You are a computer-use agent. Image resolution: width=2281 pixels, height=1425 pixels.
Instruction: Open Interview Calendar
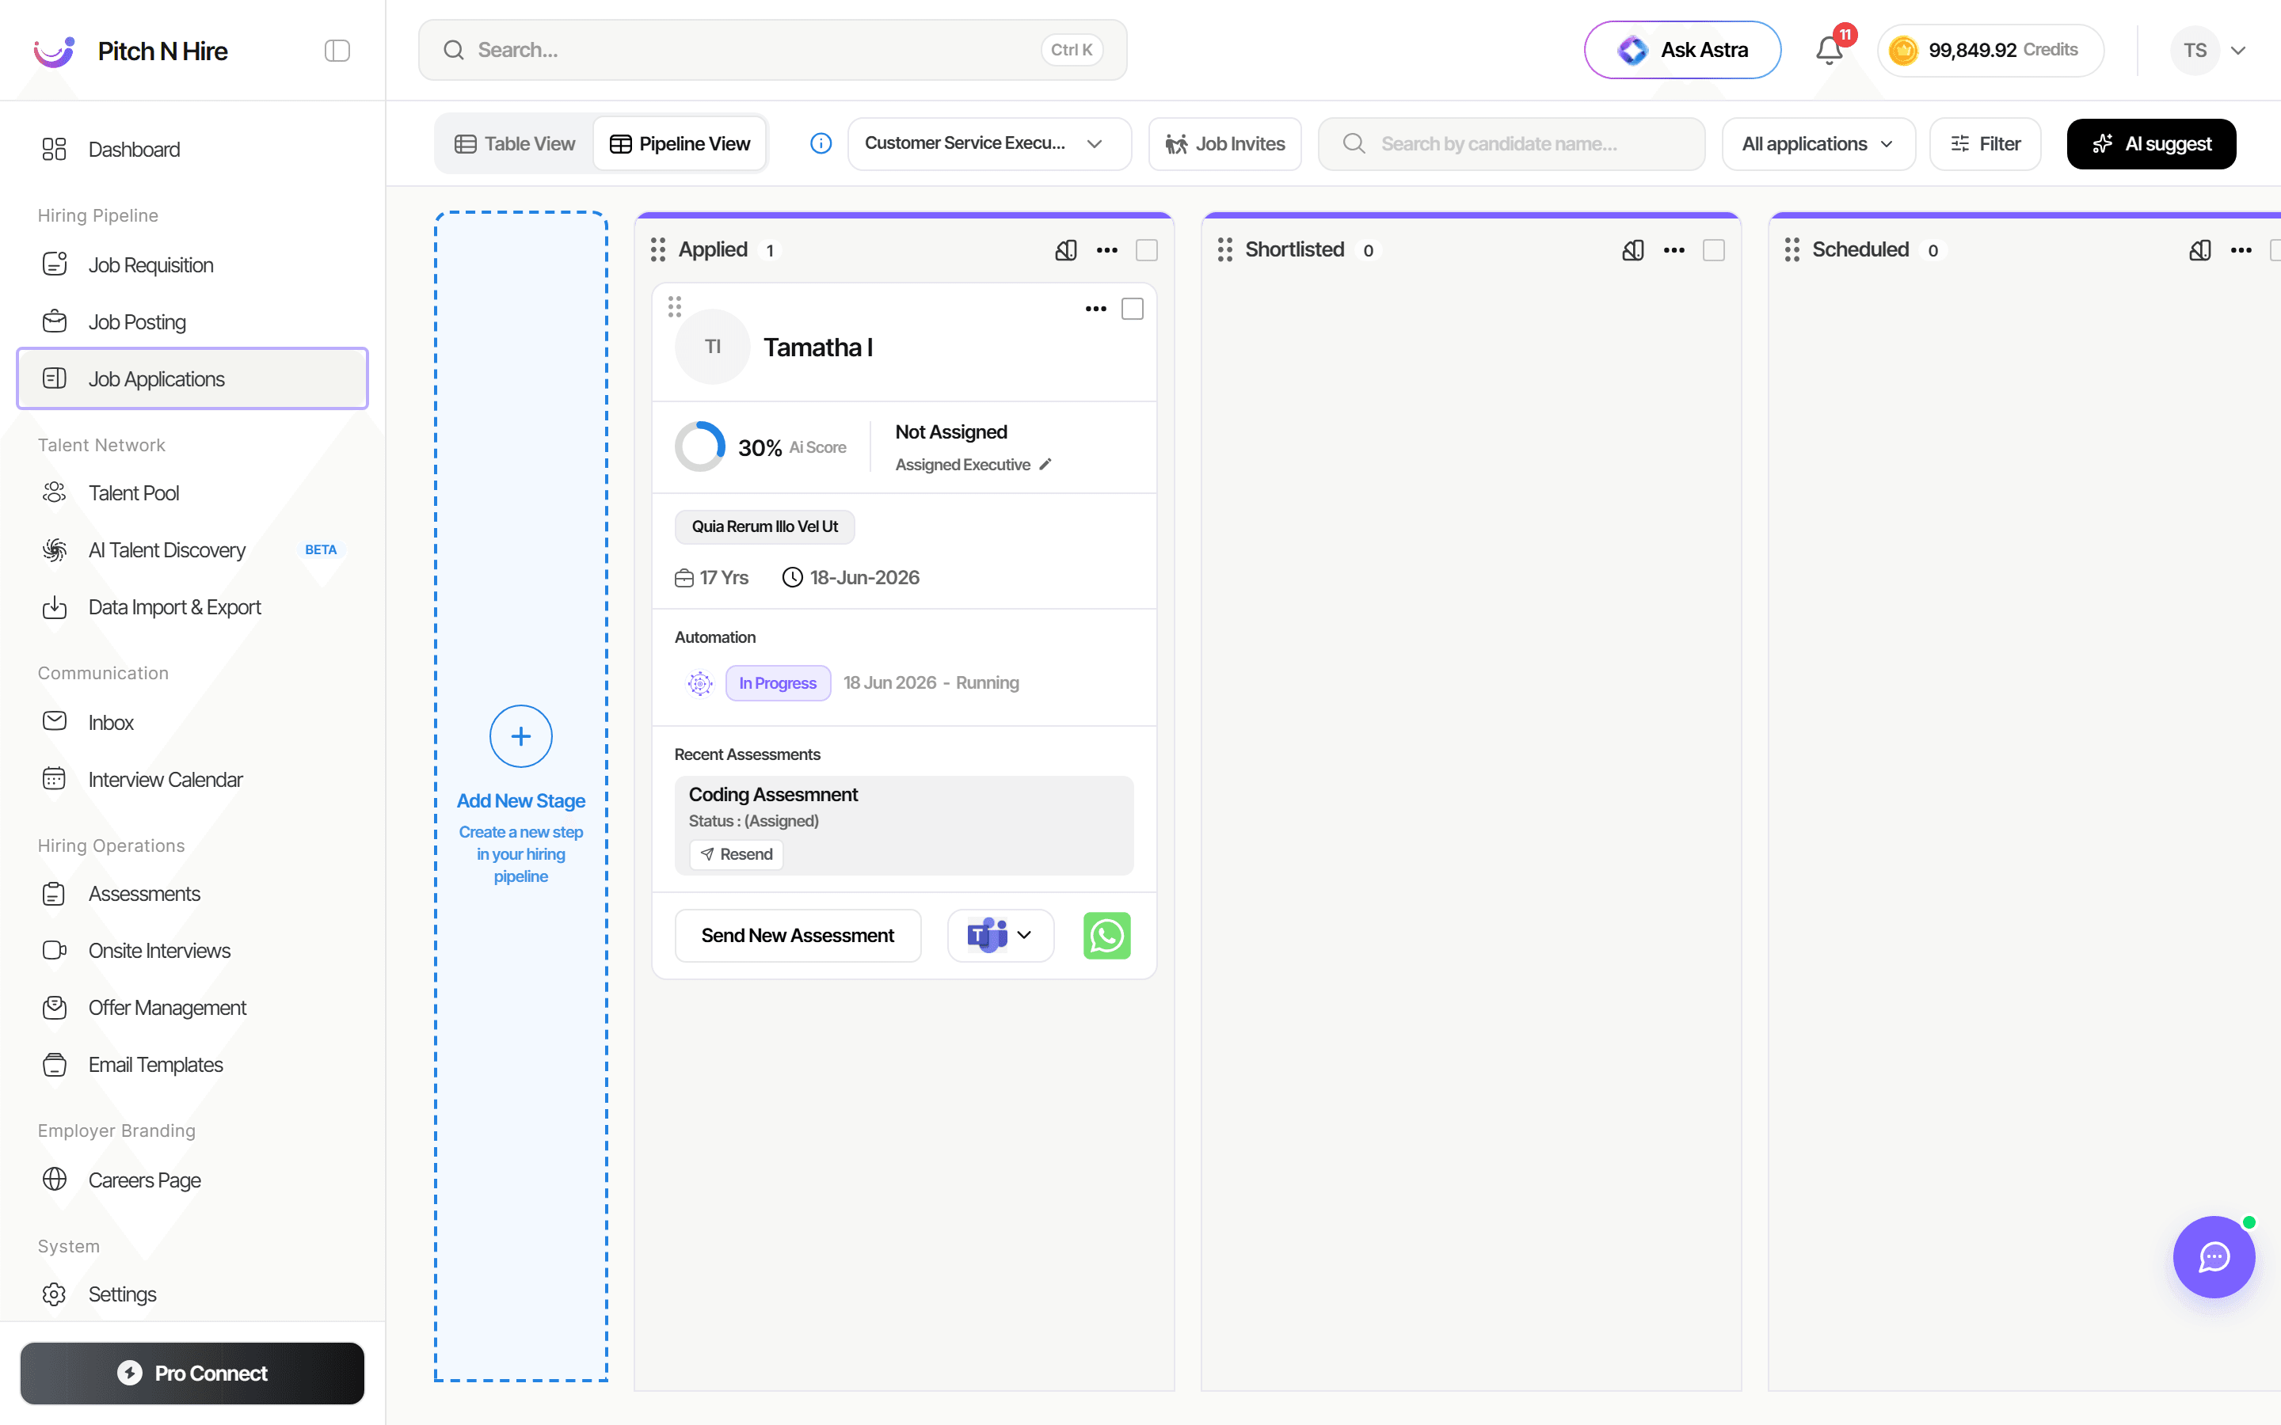point(192,780)
